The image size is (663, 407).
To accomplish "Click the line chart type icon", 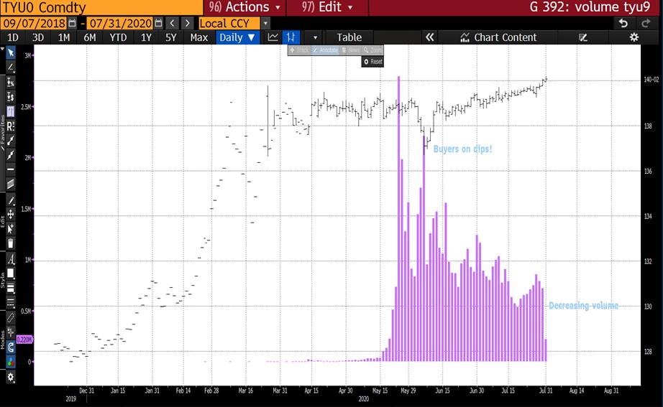I will 273,37.
